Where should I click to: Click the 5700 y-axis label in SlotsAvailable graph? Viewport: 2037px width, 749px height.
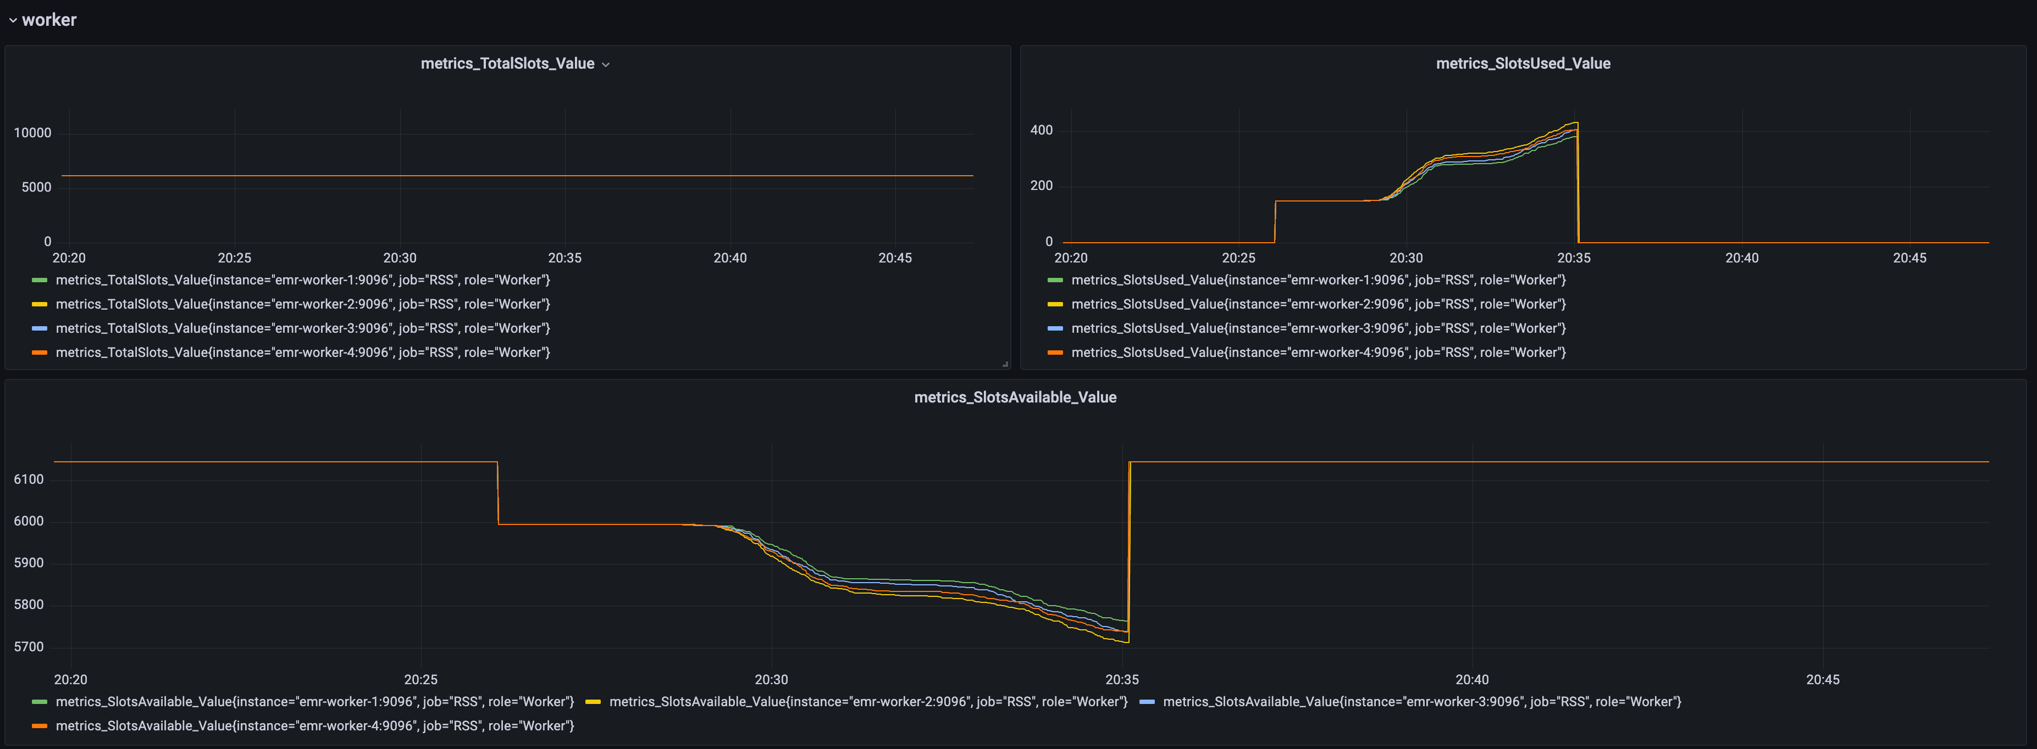(x=29, y=647)
